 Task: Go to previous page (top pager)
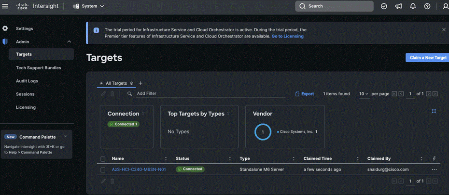(401, 93)
